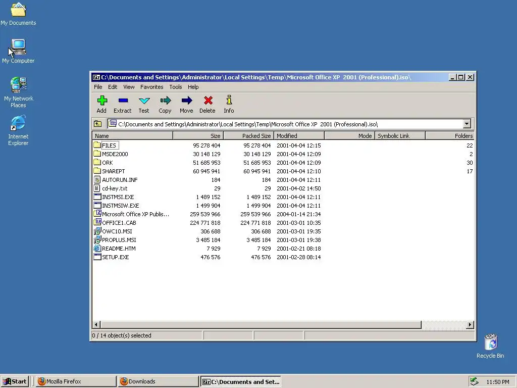Click the SHAREPT folders count 17
The height and width of the screenshot is (388, 517).
(470, 171)
